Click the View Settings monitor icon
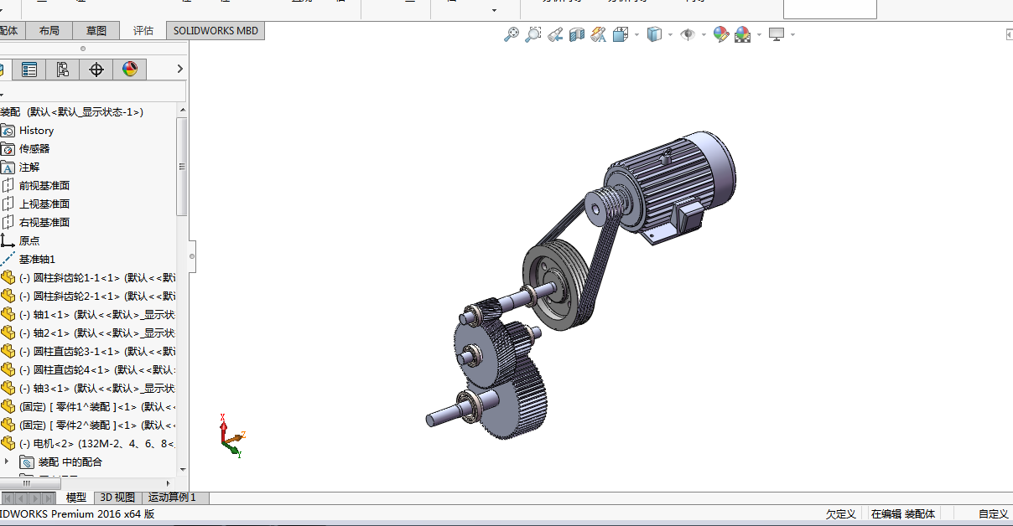Image resolution: width=1013 pixels, height=526 pixels. point(777,34)
